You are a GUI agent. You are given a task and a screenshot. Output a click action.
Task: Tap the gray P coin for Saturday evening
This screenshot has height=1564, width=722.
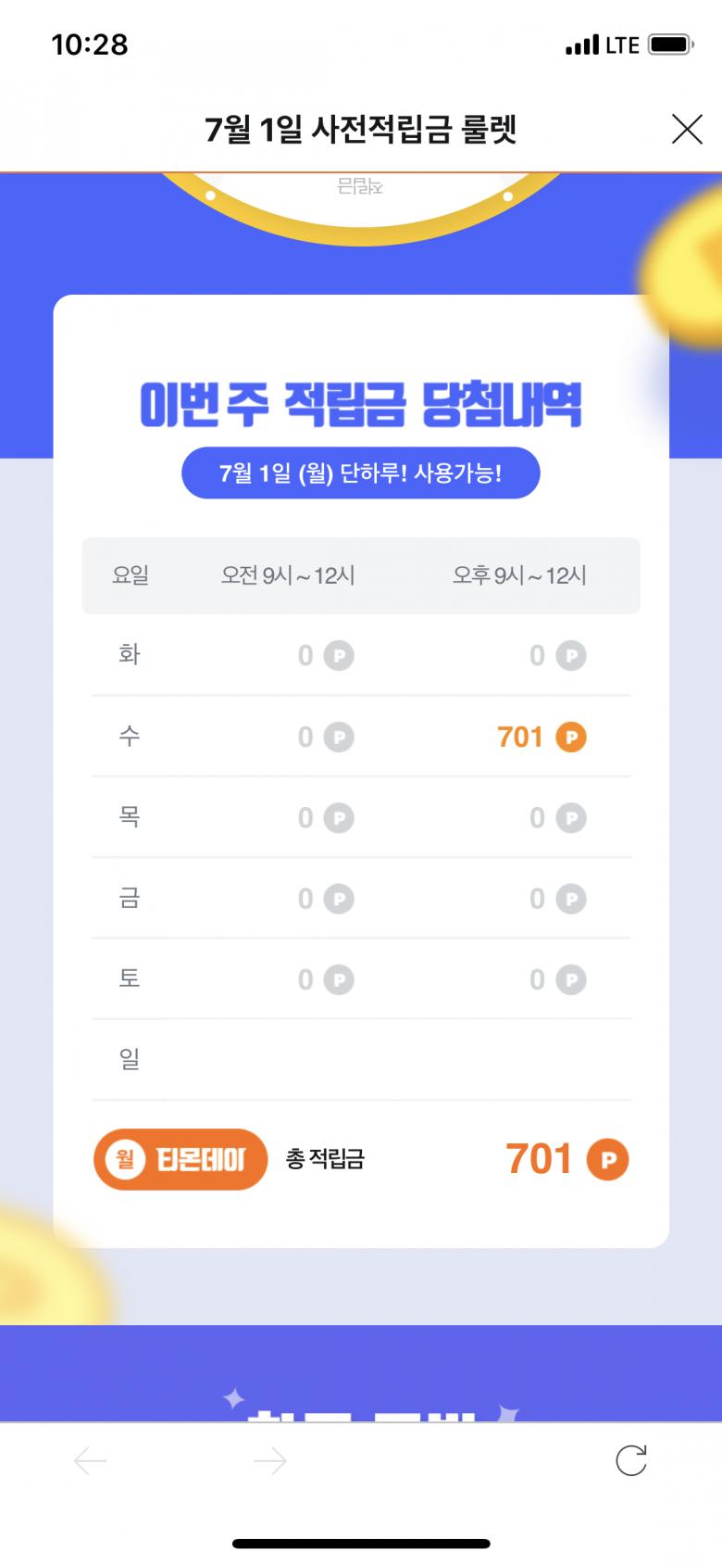pos(571,979)
